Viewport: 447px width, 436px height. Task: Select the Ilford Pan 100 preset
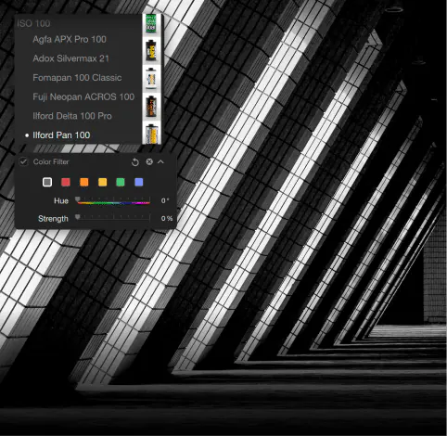(x=61, y=135)
